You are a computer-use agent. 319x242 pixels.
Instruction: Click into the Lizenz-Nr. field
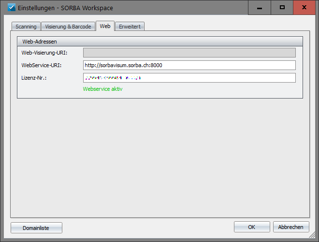(189, 78)
